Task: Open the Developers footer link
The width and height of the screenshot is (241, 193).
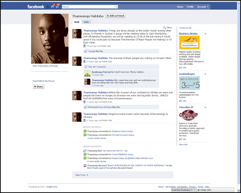Action: click(182, 187)
